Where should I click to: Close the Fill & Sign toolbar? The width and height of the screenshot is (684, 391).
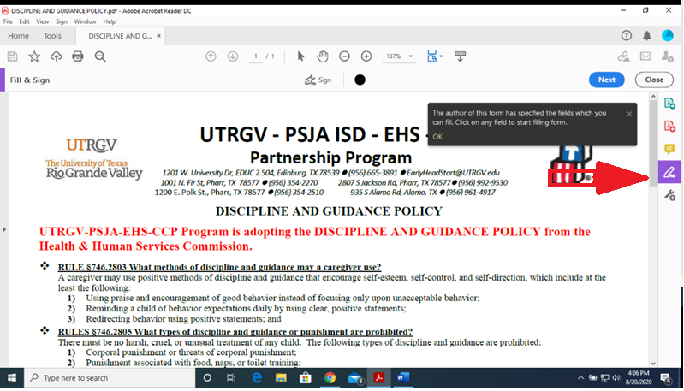654,80
